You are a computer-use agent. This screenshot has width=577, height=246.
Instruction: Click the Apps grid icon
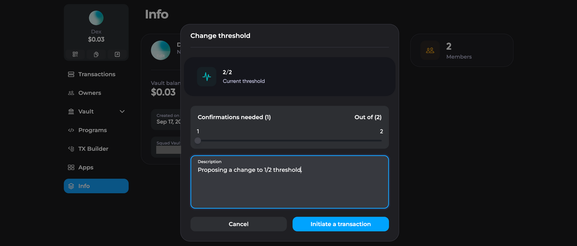tap(71, 167)
